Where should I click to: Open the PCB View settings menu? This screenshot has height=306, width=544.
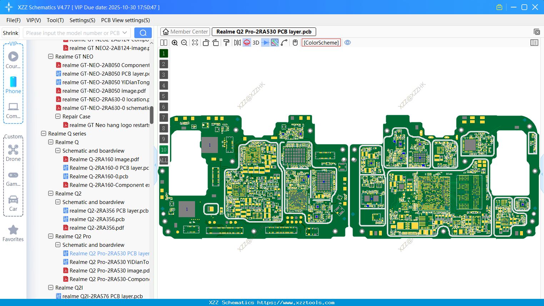coord(125,20)
